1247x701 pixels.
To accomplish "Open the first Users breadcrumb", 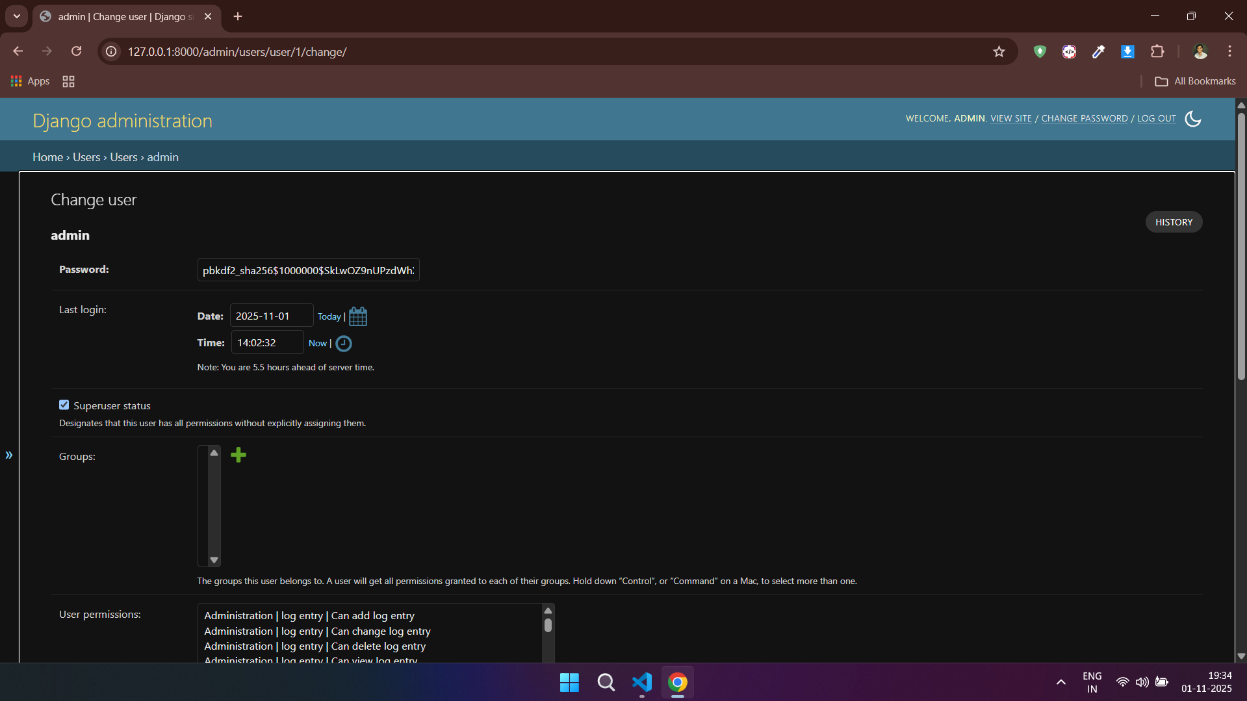I will click(86, 157).
